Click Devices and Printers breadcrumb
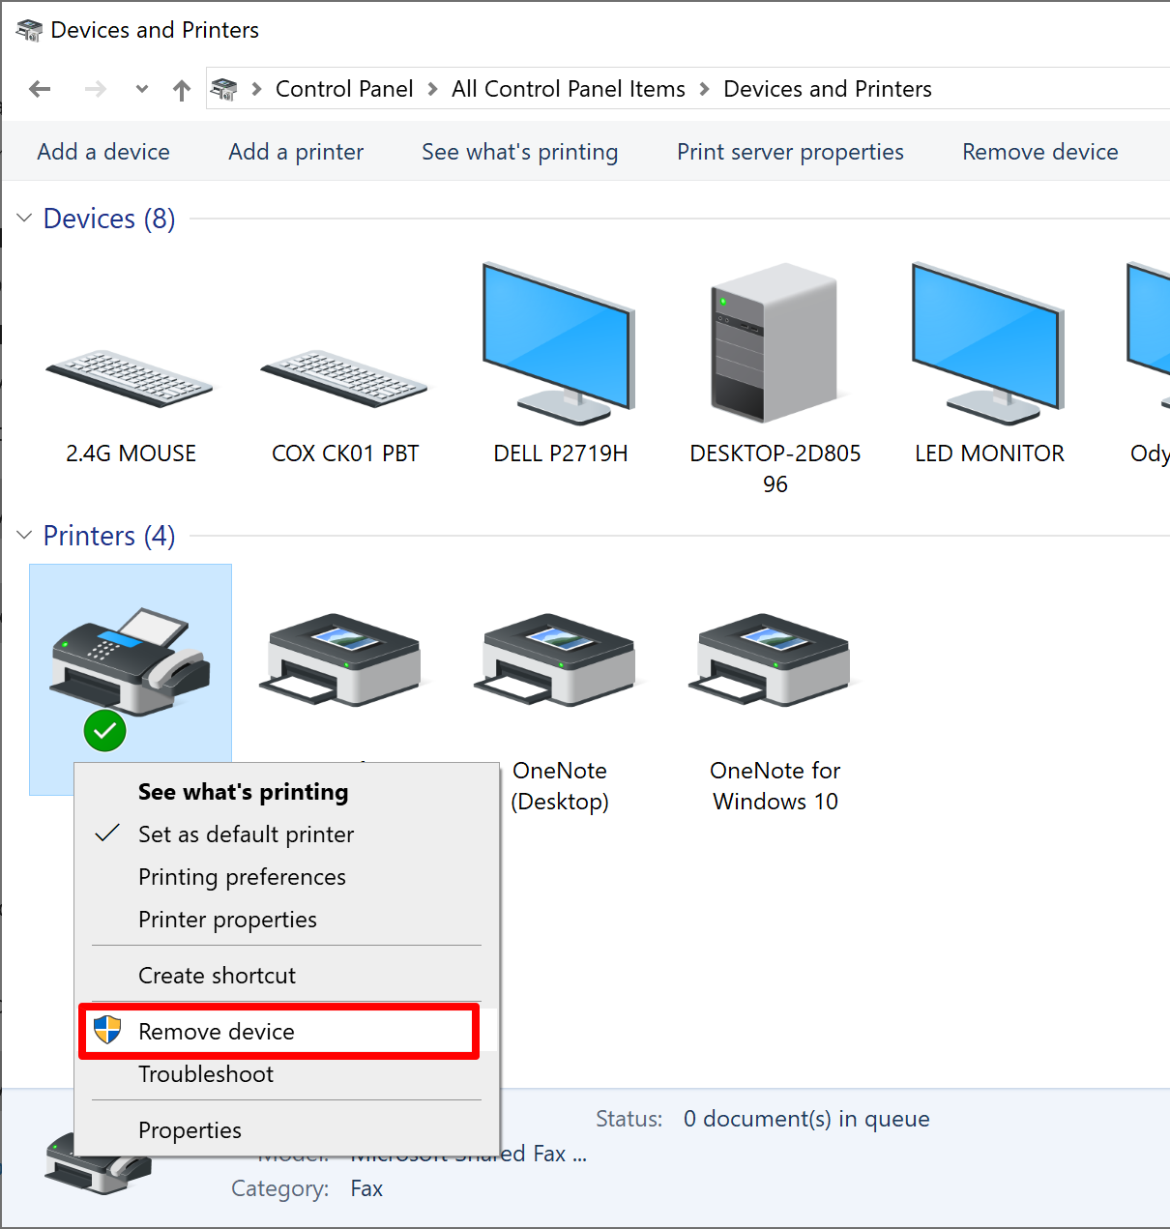 pos(828,89)
